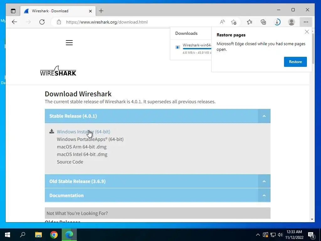Viewport: 321px width, 241px height.
Task: Click the Wireshark Download tab title
Action: tap(50, 11)
